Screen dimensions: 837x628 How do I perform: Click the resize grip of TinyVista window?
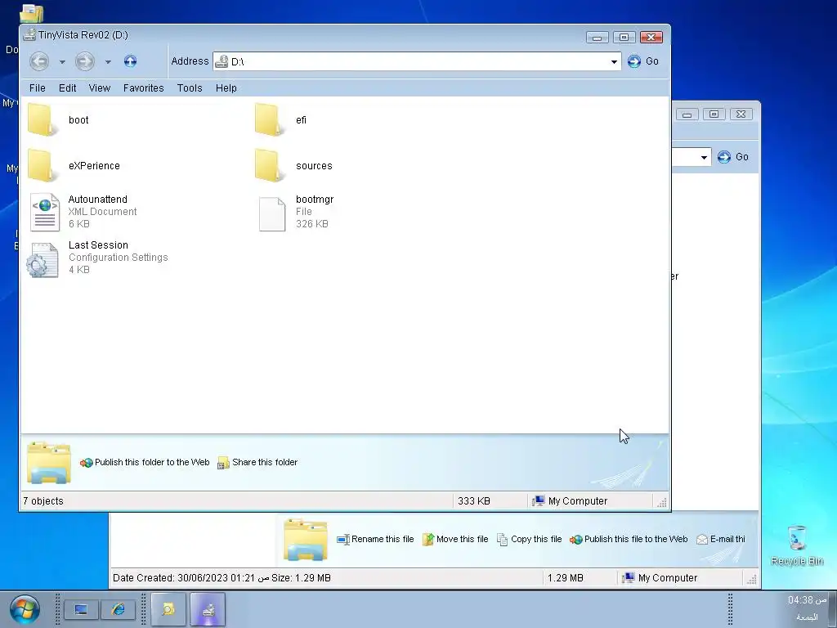[662, 502]
